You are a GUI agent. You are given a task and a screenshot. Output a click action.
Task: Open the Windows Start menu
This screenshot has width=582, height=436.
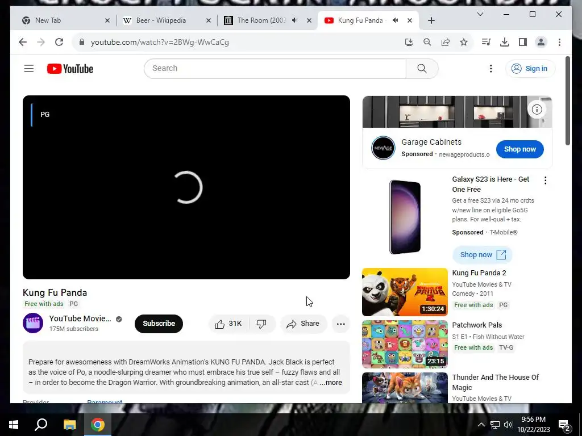tap(14, 425)
